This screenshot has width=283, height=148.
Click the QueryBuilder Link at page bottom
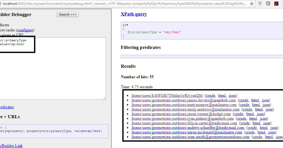coord(11,145)
